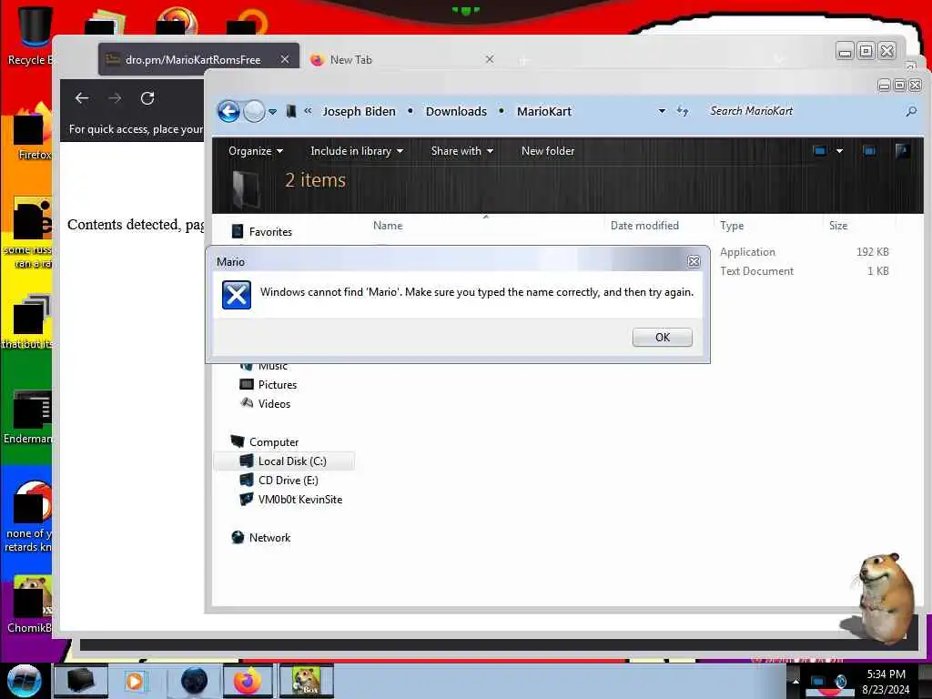
Task: Go back in the Explorer window
Action: coord(228,111)
